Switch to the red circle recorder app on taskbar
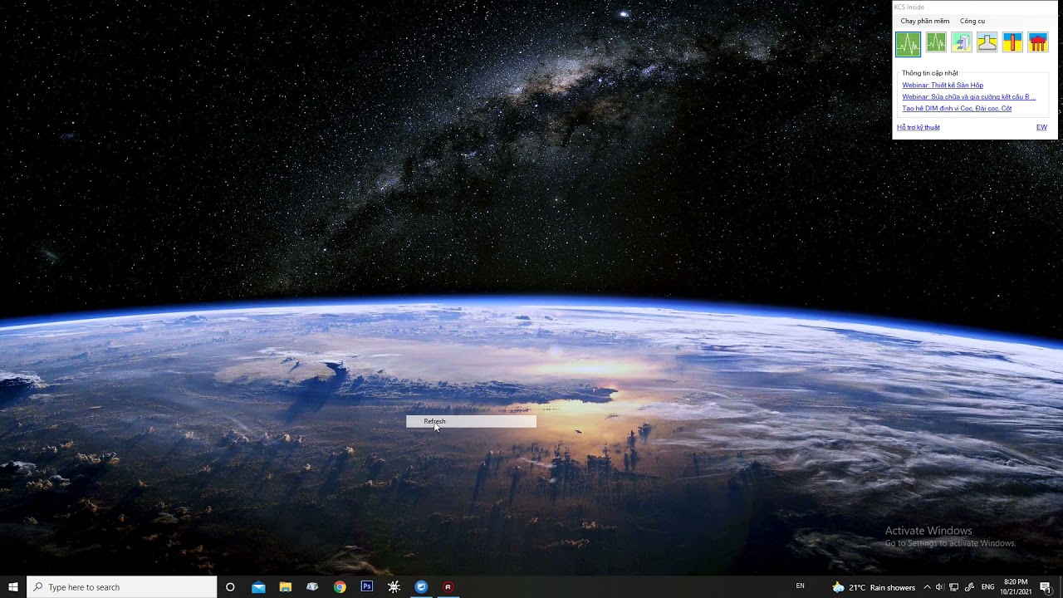This screenshot has height=598, width=1063. pyautogui.click(x=448, y=587)
